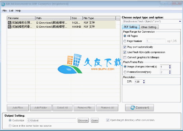Increase the DPI resolution value
The width and height of the screenshot is (183, 131).
pyautogui.click(x=144, y=81)
